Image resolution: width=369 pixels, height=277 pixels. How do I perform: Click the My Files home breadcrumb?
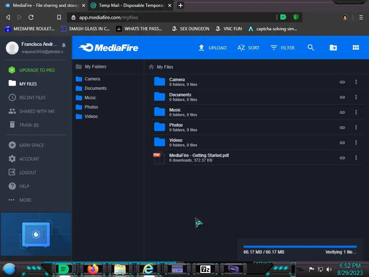(161, 67)
